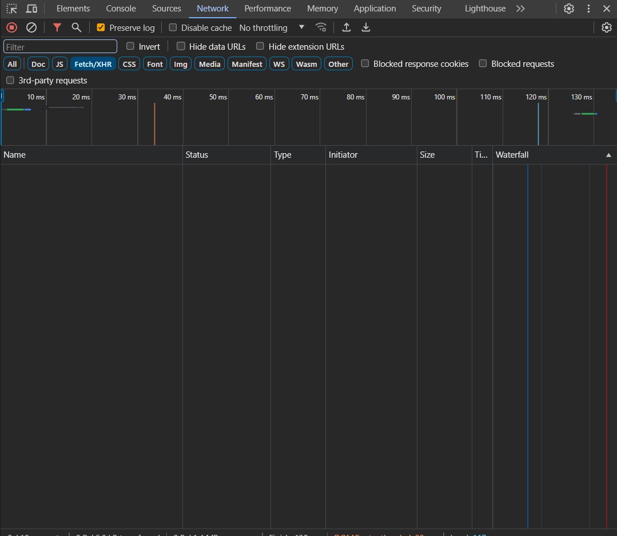Open the Sources tab

166,9
